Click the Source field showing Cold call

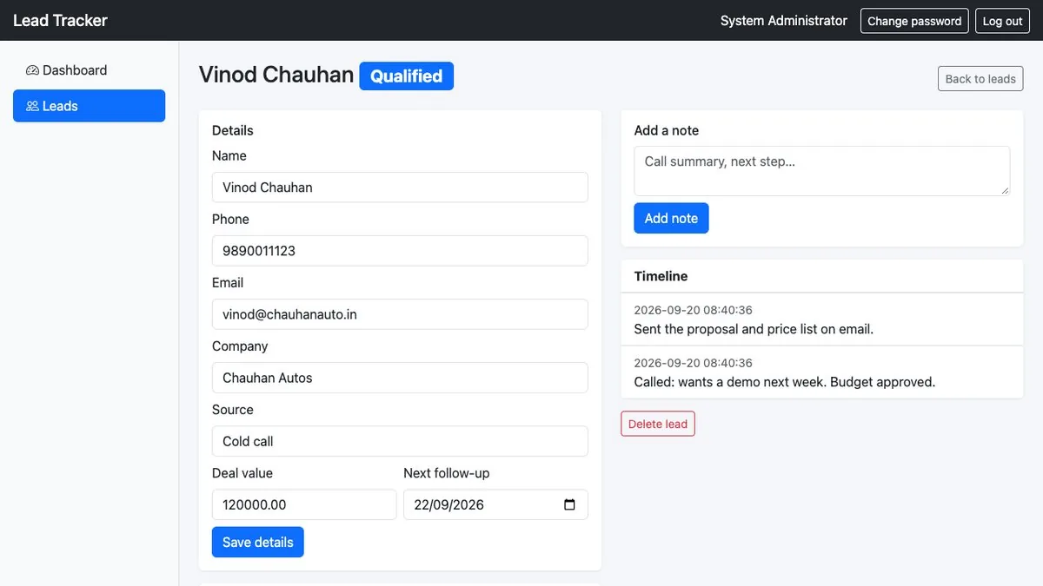point(400,440)
